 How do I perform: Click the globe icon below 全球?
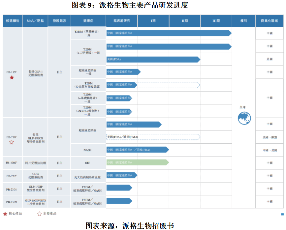(x=244, y=118)
